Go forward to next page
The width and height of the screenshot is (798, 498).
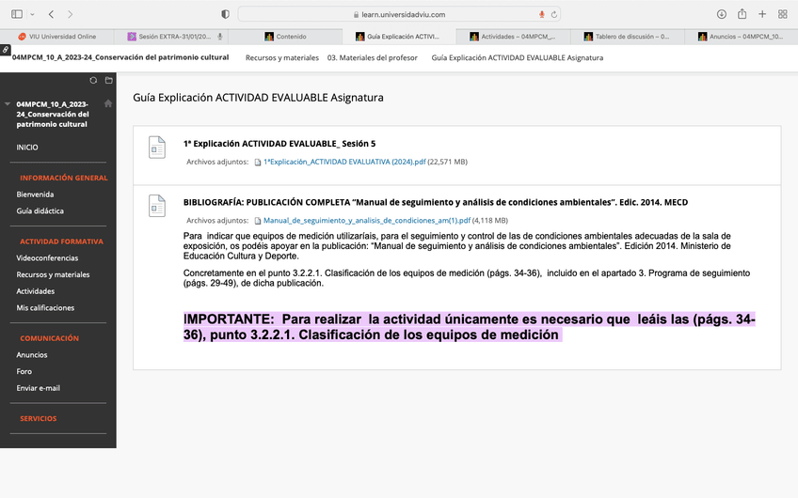tap(71, 14)
